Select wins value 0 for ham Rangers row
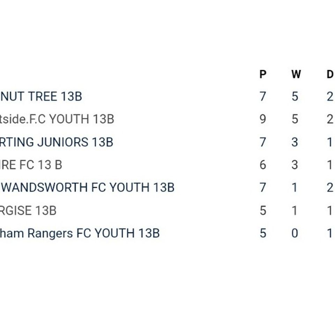Viewport: 335px width, 335px height. pos(295,233)
